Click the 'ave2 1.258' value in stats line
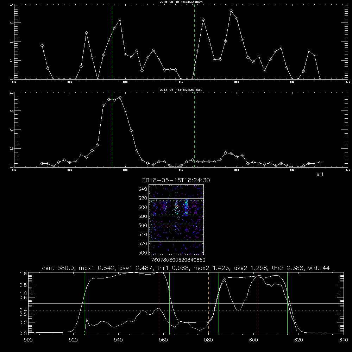Screen dimensions: 352x352 coord(250,268)
